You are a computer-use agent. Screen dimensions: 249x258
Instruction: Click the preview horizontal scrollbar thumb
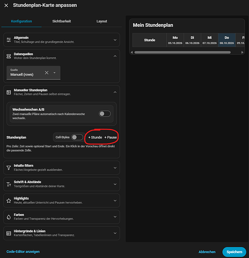(182, 52)
